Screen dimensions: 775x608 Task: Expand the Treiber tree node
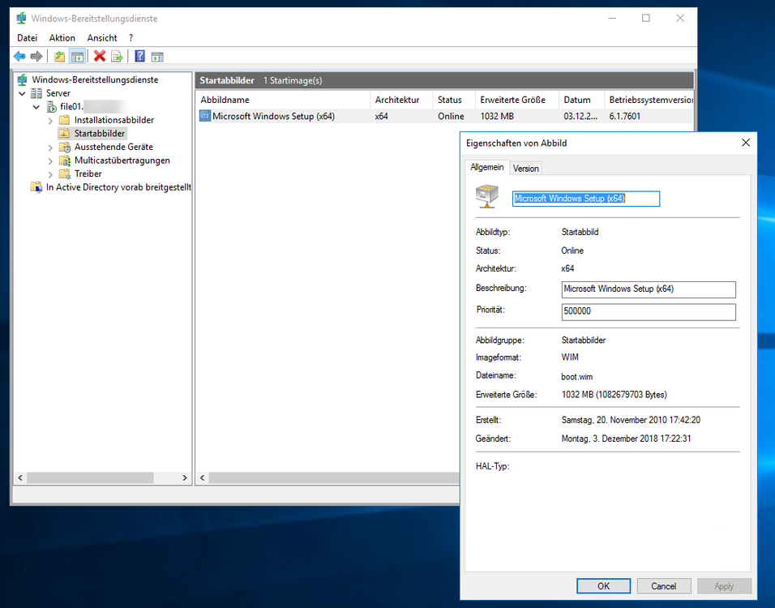(50, 174)
